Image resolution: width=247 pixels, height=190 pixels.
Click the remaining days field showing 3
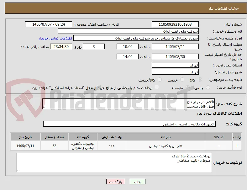pos(94,46)
